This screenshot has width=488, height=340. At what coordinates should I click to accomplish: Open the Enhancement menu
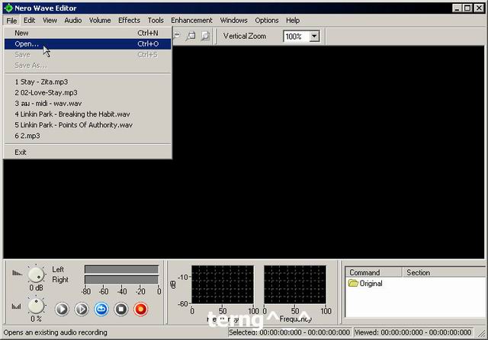(x=191, y=21)
